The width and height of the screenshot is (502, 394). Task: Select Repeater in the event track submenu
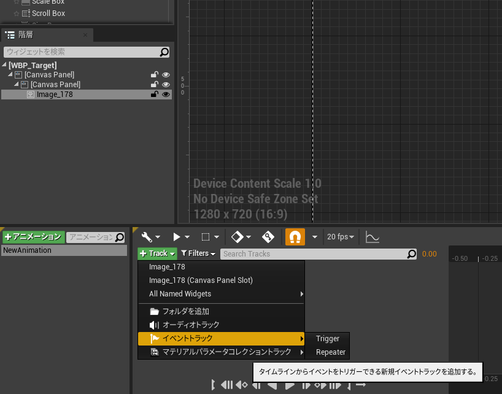click(x=327, y=352)
